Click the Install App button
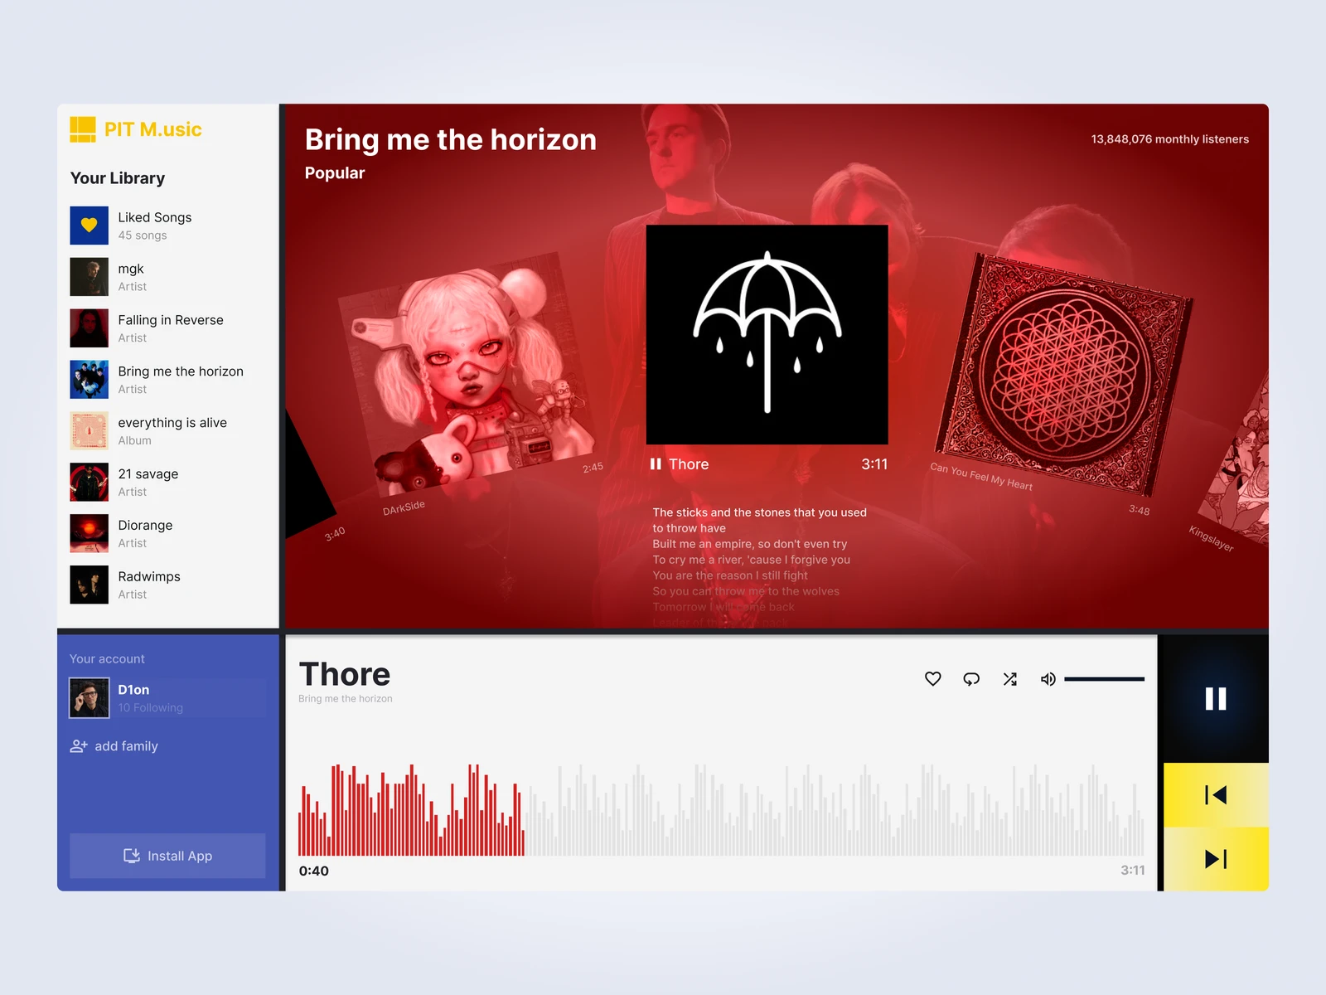The width and height of the screenshot is (1326, 995). 167,856
